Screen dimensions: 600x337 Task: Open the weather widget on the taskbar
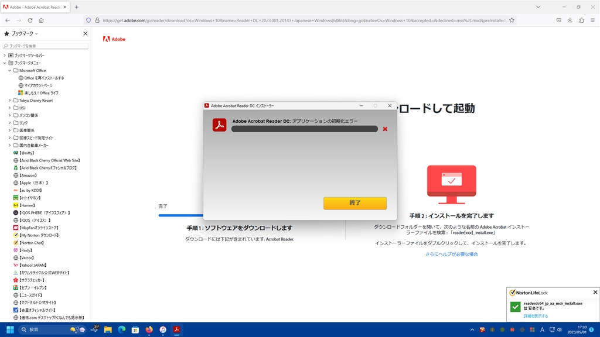tap(94, 329)
